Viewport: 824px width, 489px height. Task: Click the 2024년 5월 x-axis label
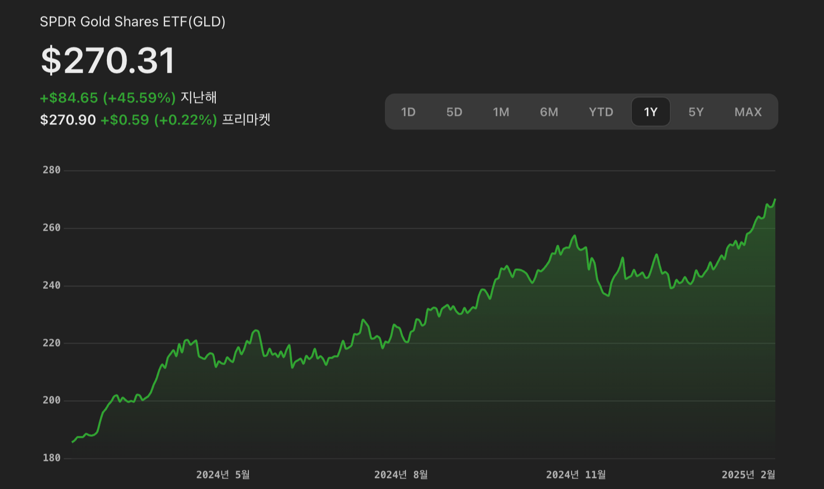click(223, 474)
